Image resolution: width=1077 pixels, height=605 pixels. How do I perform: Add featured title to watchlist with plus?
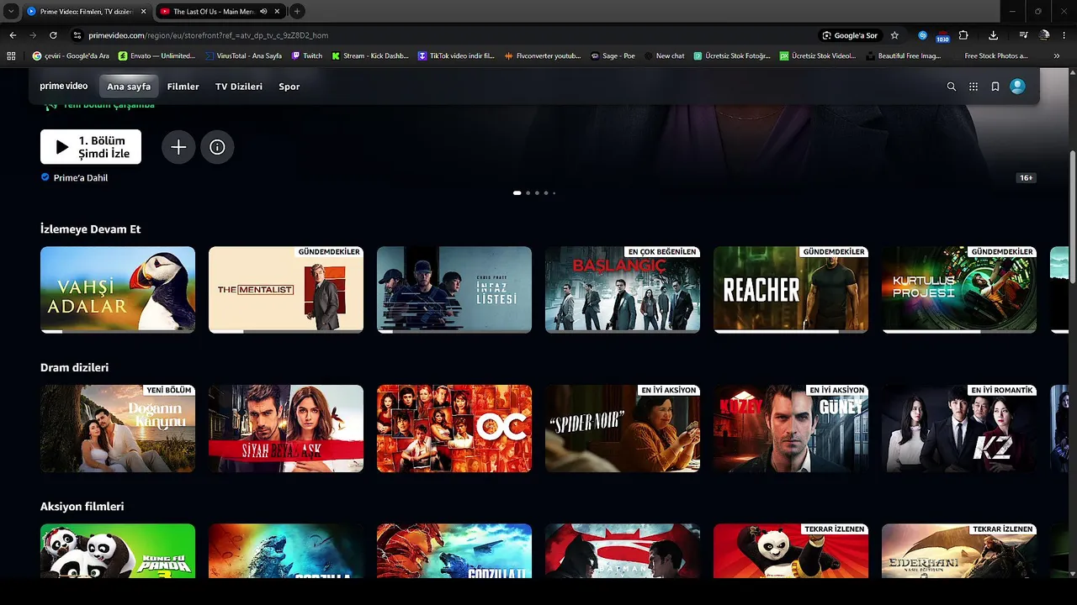point(178,147)
